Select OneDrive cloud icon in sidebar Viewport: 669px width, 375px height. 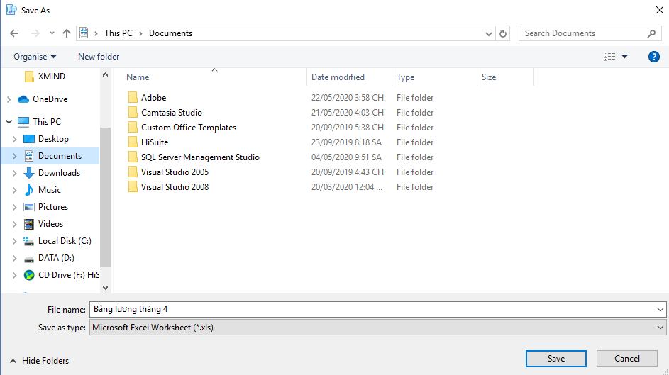(x=23, y=99)
